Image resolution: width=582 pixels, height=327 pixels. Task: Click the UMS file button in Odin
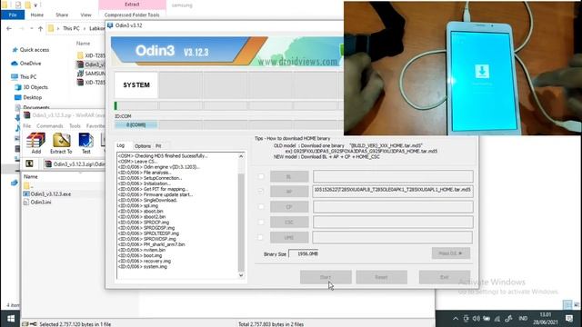tap(289, 237)
